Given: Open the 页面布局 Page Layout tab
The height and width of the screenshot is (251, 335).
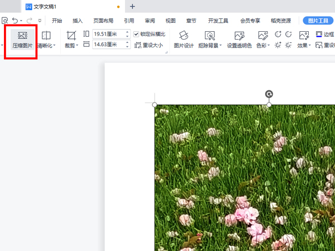Looking at the screenshot, I should click(103, 21).
